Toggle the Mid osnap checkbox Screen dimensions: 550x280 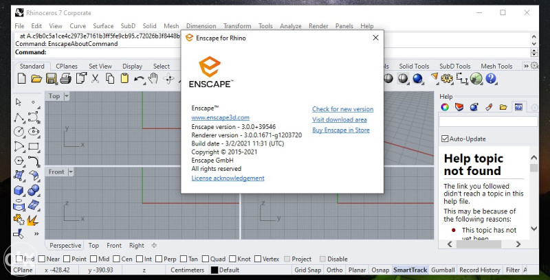(93, 259)
